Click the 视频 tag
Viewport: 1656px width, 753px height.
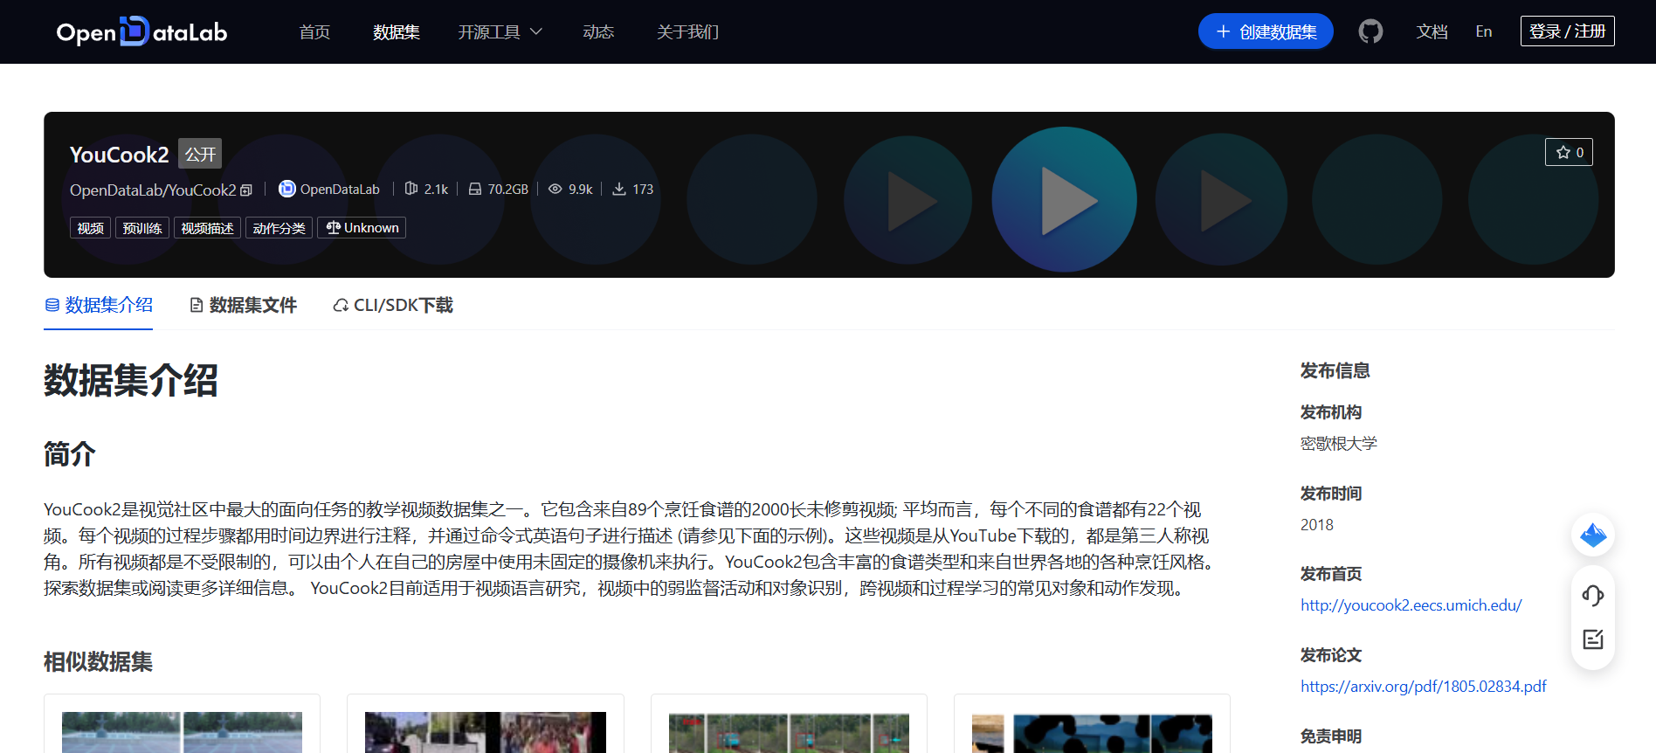coord(91,228)
